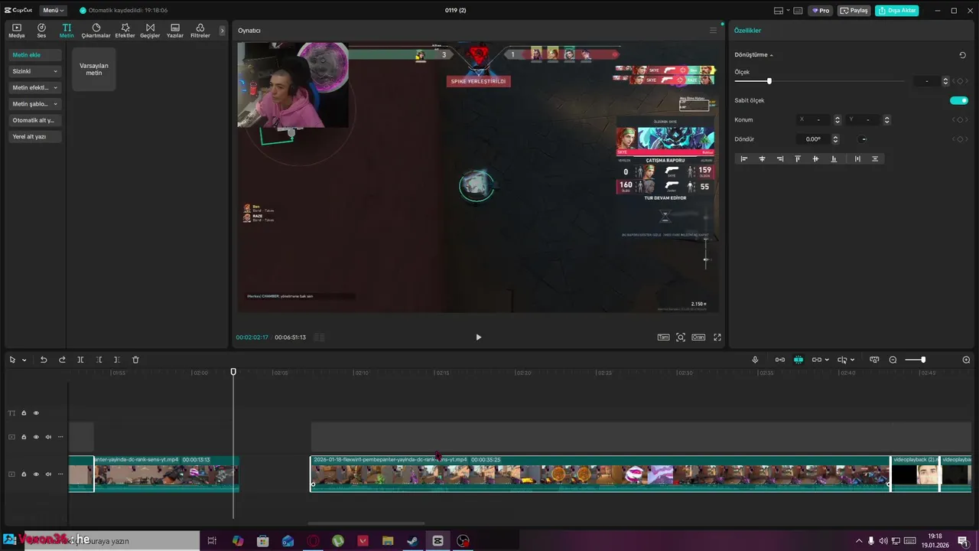
Task: Open the Ses audio panel
Action: tap(41, 31)
